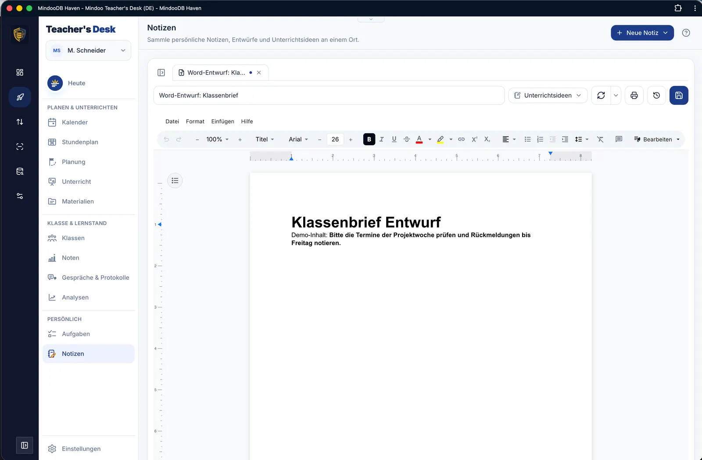Open the up-down arrows sync icon in rail

click(x=20, y=122)
